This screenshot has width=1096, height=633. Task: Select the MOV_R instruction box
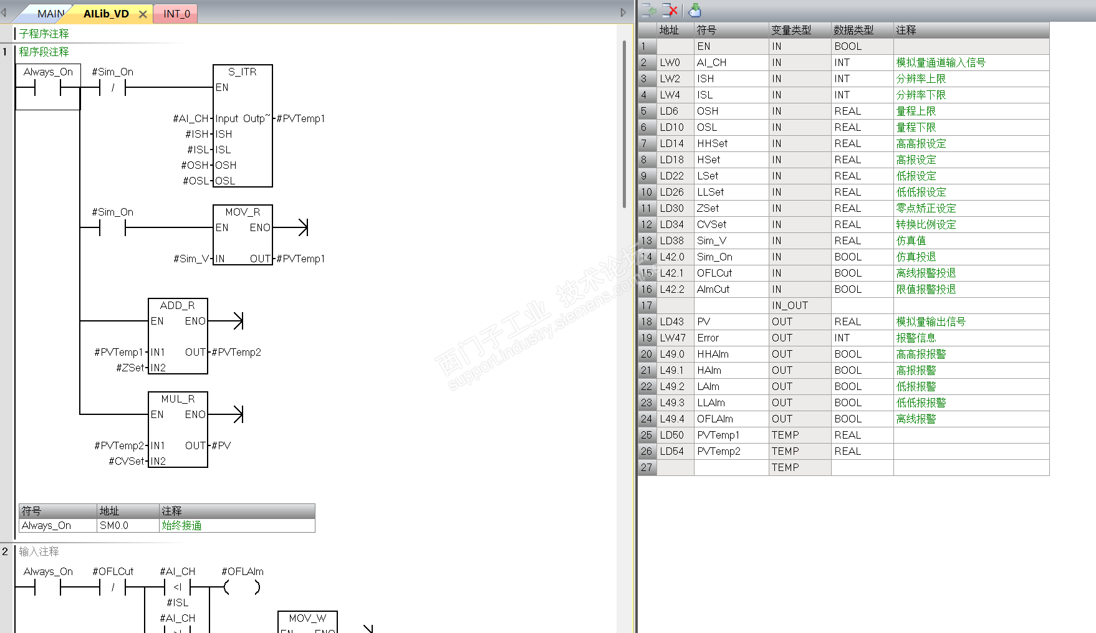click(243, 235)
